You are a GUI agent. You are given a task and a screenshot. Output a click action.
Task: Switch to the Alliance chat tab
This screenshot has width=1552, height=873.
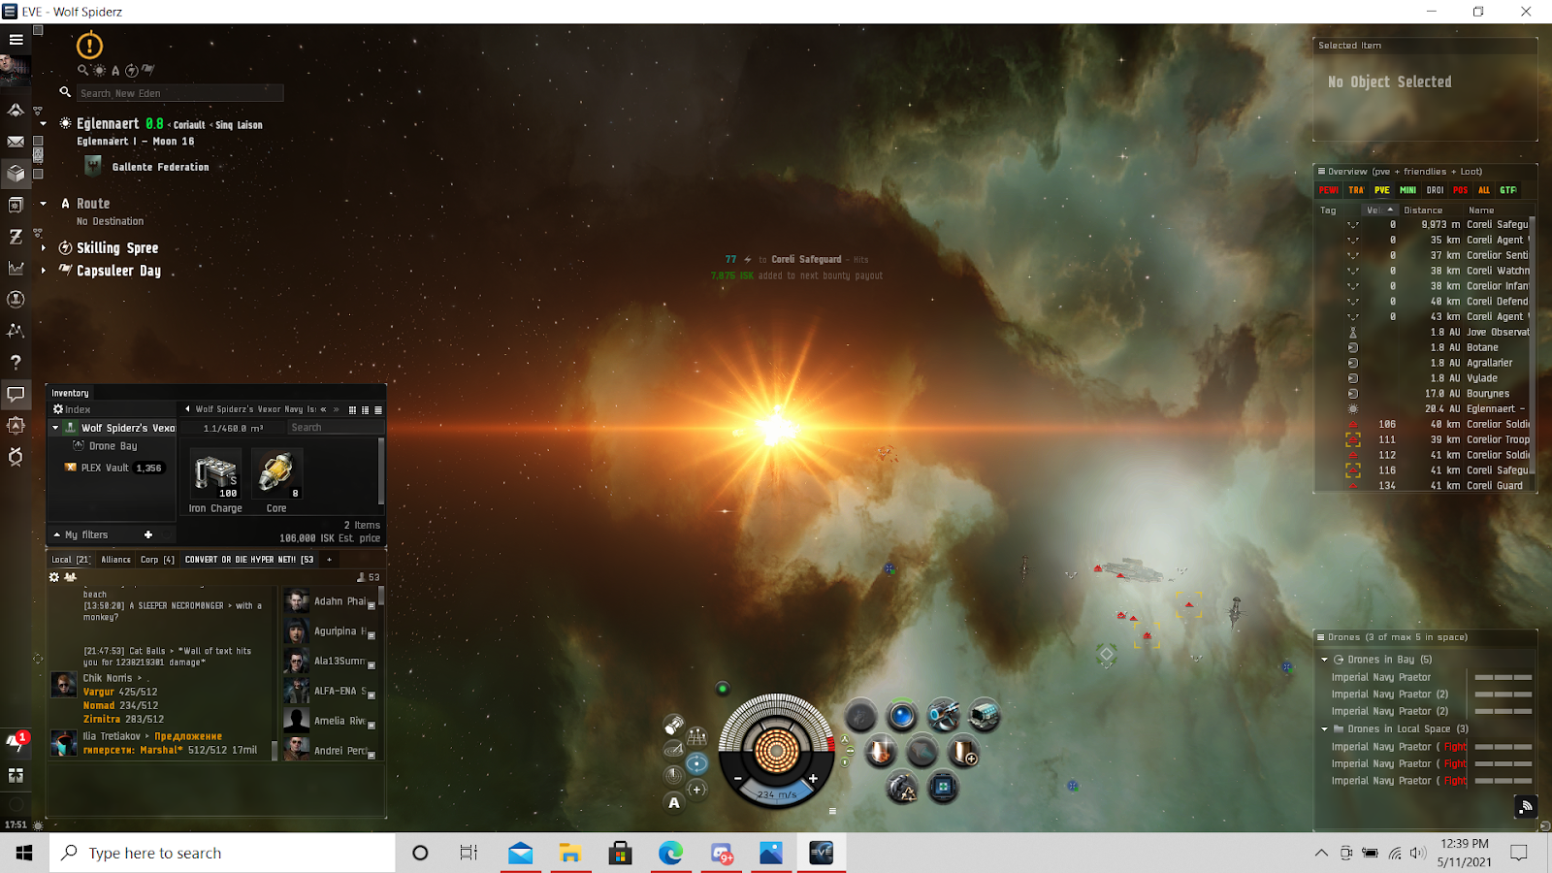click(x=115, y=560)
